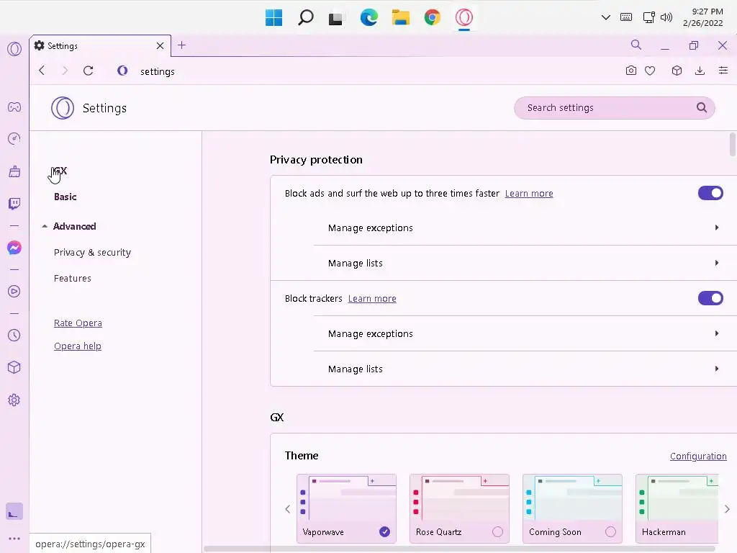Switch to the Settings browser tab
Screen dimensions: 737x553
pyautogui.click(x=100, y=45)
